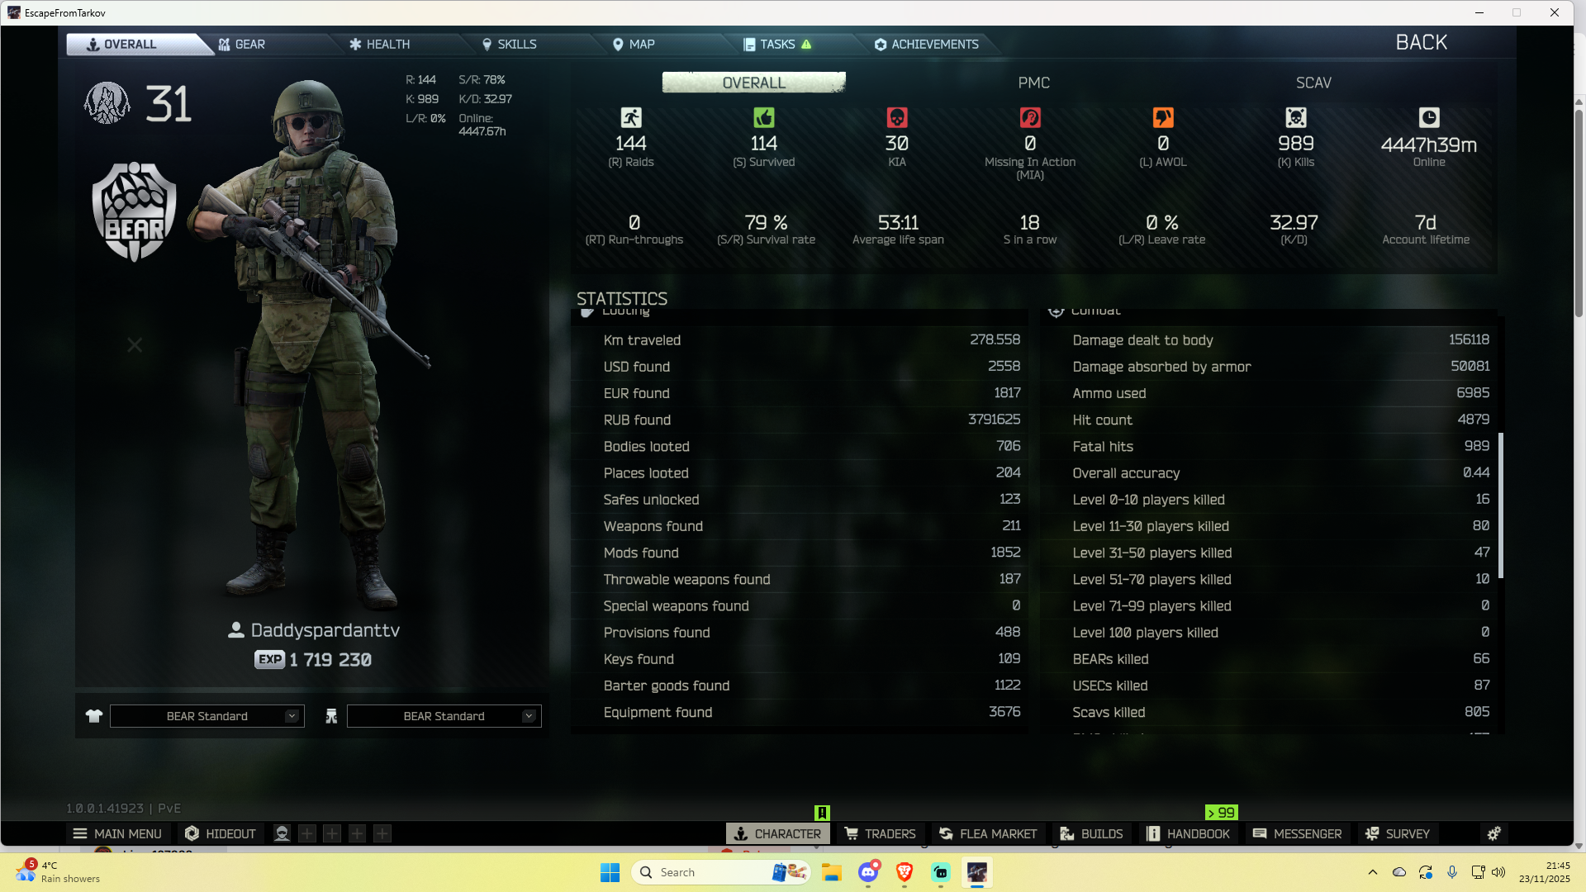Click the Missing In Action icon
Image resolution: width=1586 pixels, height=892 pixels.
(1029, 117)
